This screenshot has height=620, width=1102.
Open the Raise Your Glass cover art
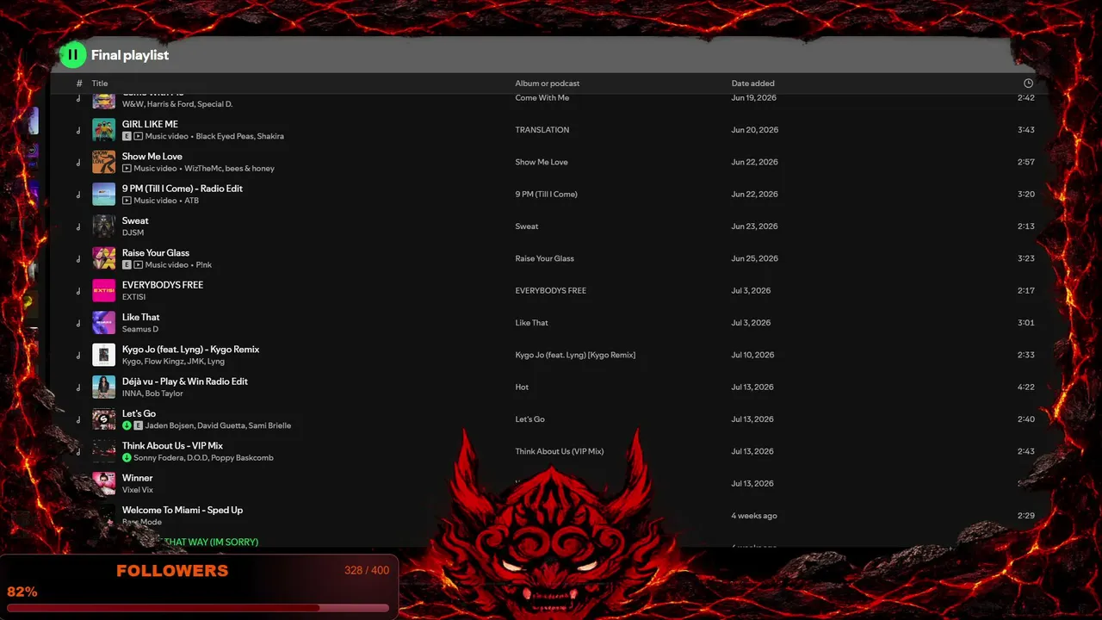point(103,258)
